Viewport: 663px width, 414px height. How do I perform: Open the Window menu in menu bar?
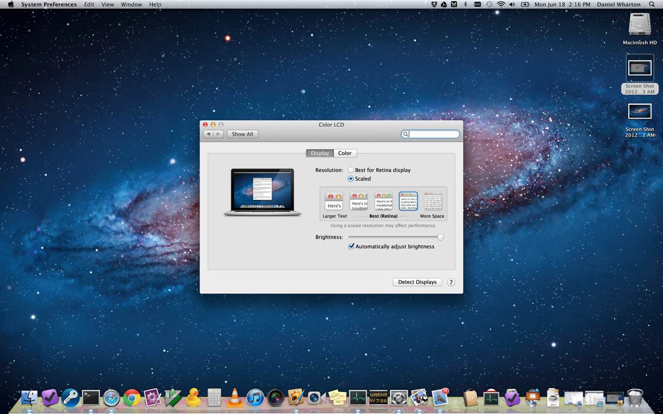[x=131, y=5]
